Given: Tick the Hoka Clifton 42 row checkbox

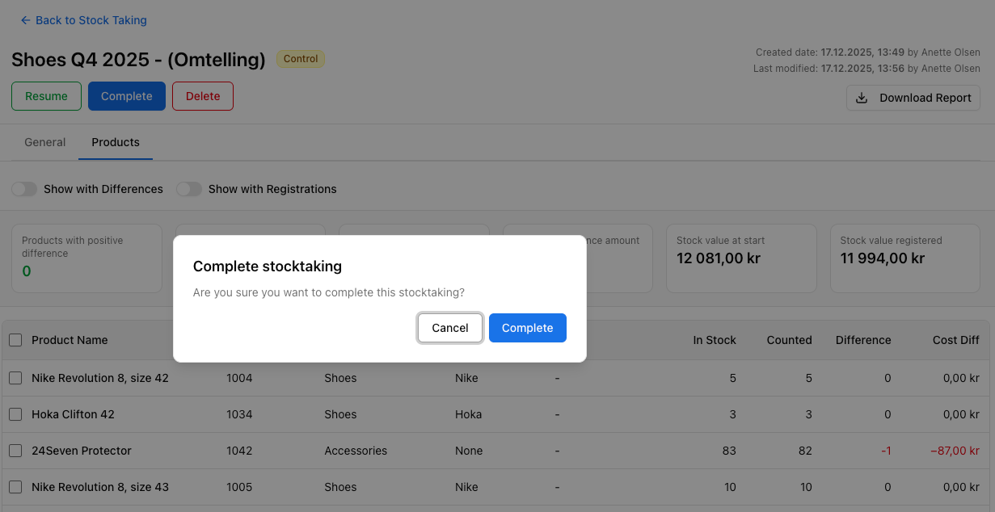Looking at the screenshot, I should click(x=15, y=414).
